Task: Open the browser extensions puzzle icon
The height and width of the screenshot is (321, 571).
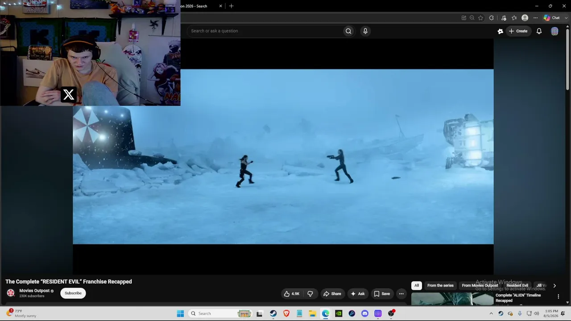Action: [x=491, y=18]
